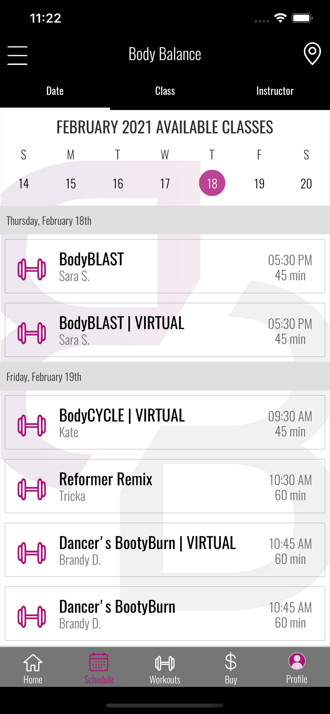This screenshot has height=714, width=330.
Task: Select Wednesday 17 in the calendar
Action: 165,183
